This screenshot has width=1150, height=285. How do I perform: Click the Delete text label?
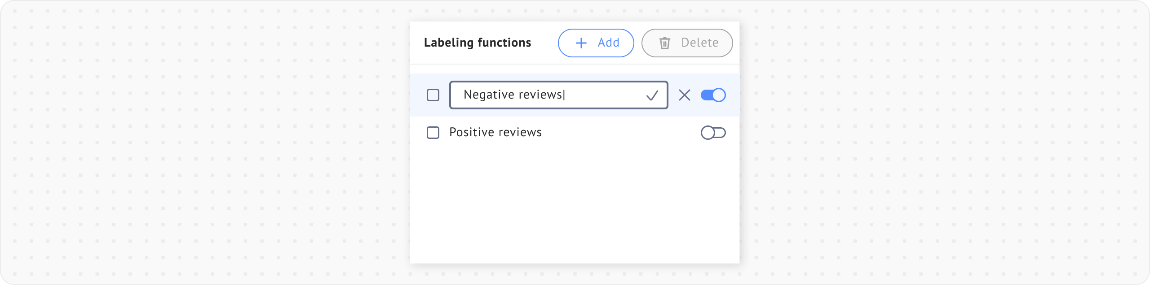699,43
